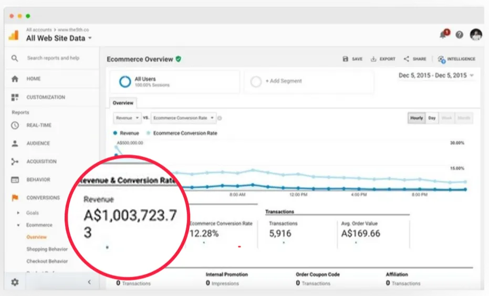Click the Revenue legend color dot

coord(115,133)
